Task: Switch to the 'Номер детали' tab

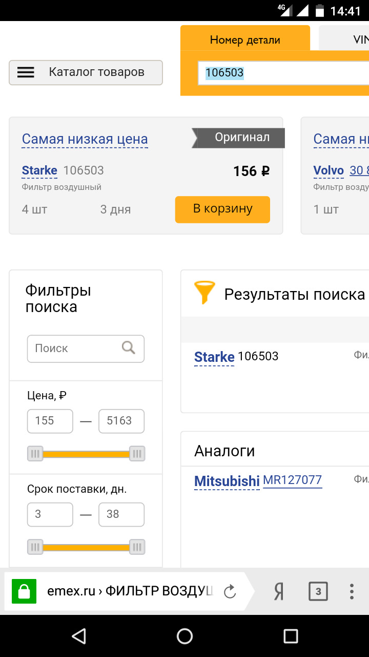Action: pyautogui.click(x=245, y=40)
